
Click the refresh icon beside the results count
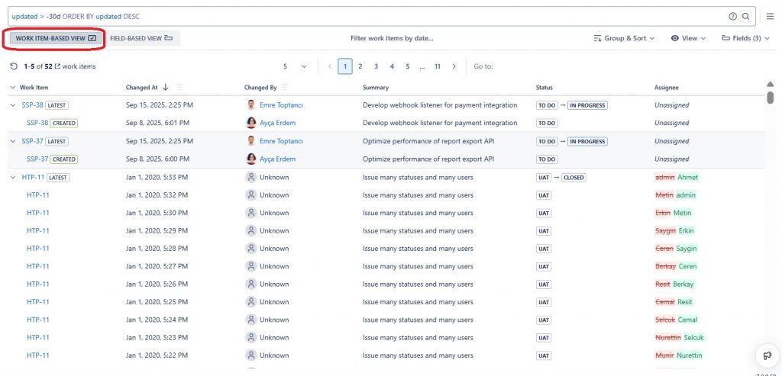14,66
